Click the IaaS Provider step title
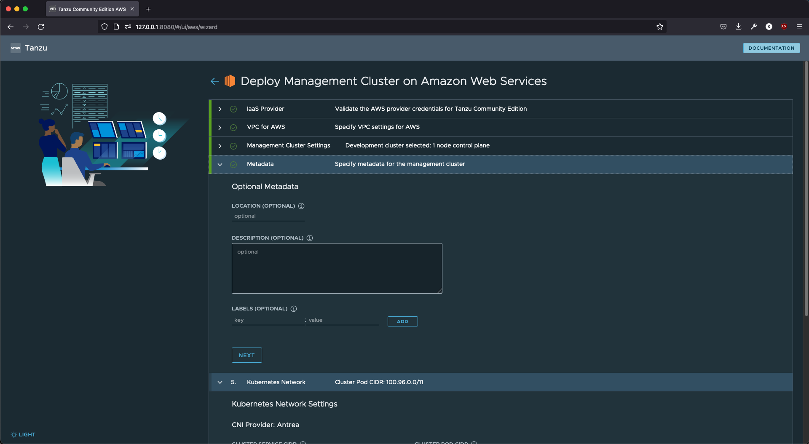The height and width of the screenshot is (444, 809). [265, 109]
